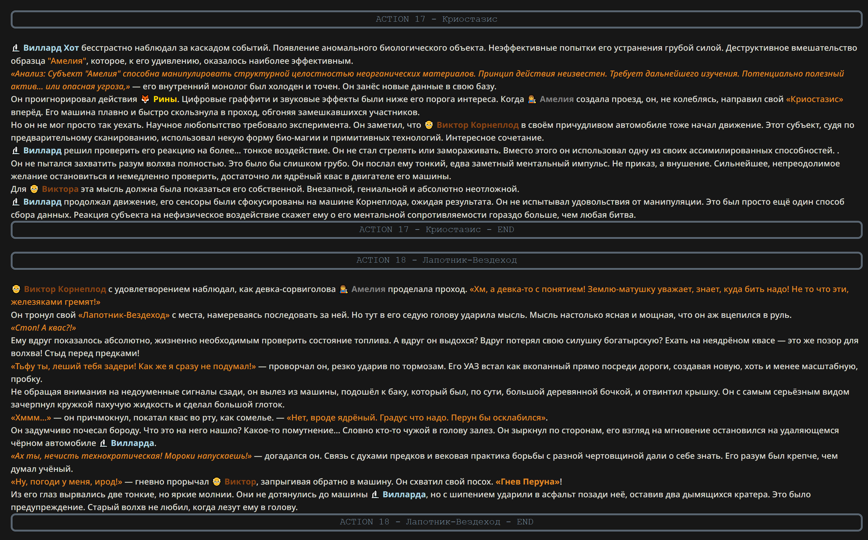Click microscope emoji before 'Виллард решил проверить'
Viewport: 868px width, 540px height.
click(15, 150)
